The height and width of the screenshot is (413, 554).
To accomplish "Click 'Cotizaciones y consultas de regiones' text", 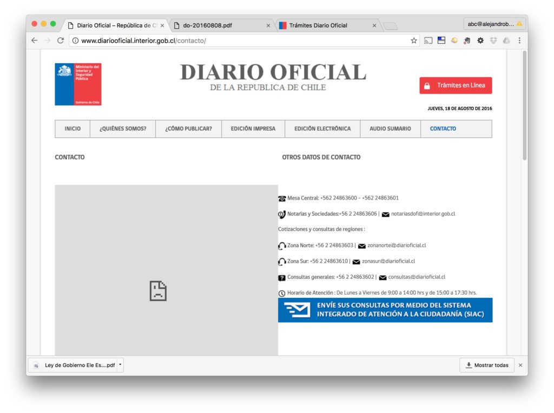I will coord(321,229).
